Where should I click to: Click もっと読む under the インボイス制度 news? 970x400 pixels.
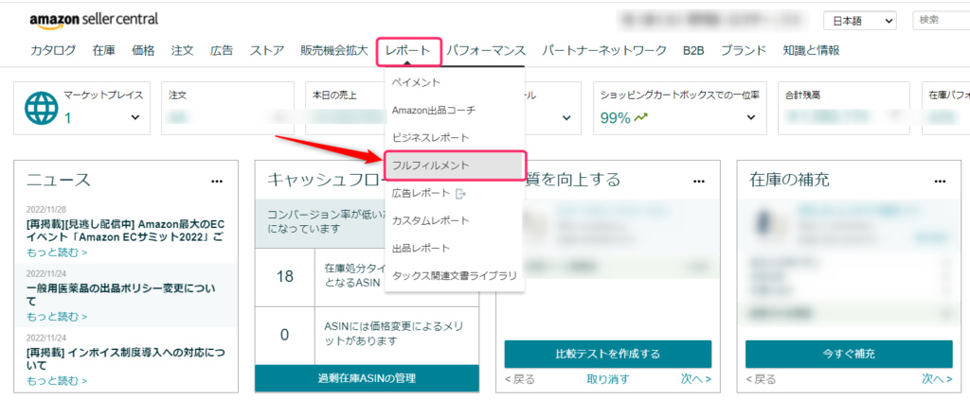[57, 381]
